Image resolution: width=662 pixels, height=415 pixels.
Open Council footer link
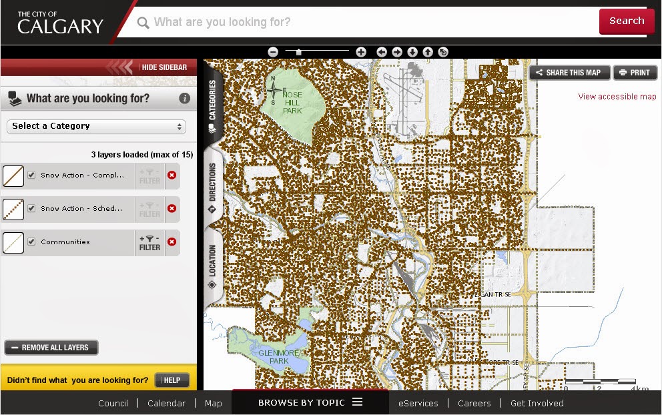113,403
